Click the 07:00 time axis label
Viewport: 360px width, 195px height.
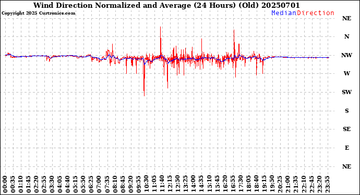pos(100,185)
